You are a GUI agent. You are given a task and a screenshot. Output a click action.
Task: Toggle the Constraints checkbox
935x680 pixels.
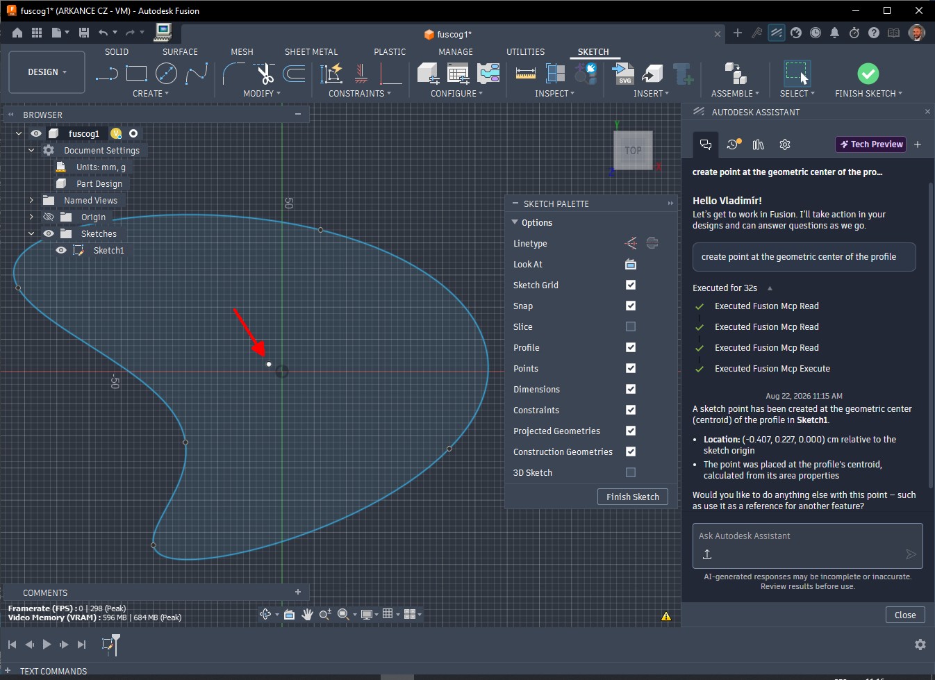(x=631, y=410)
